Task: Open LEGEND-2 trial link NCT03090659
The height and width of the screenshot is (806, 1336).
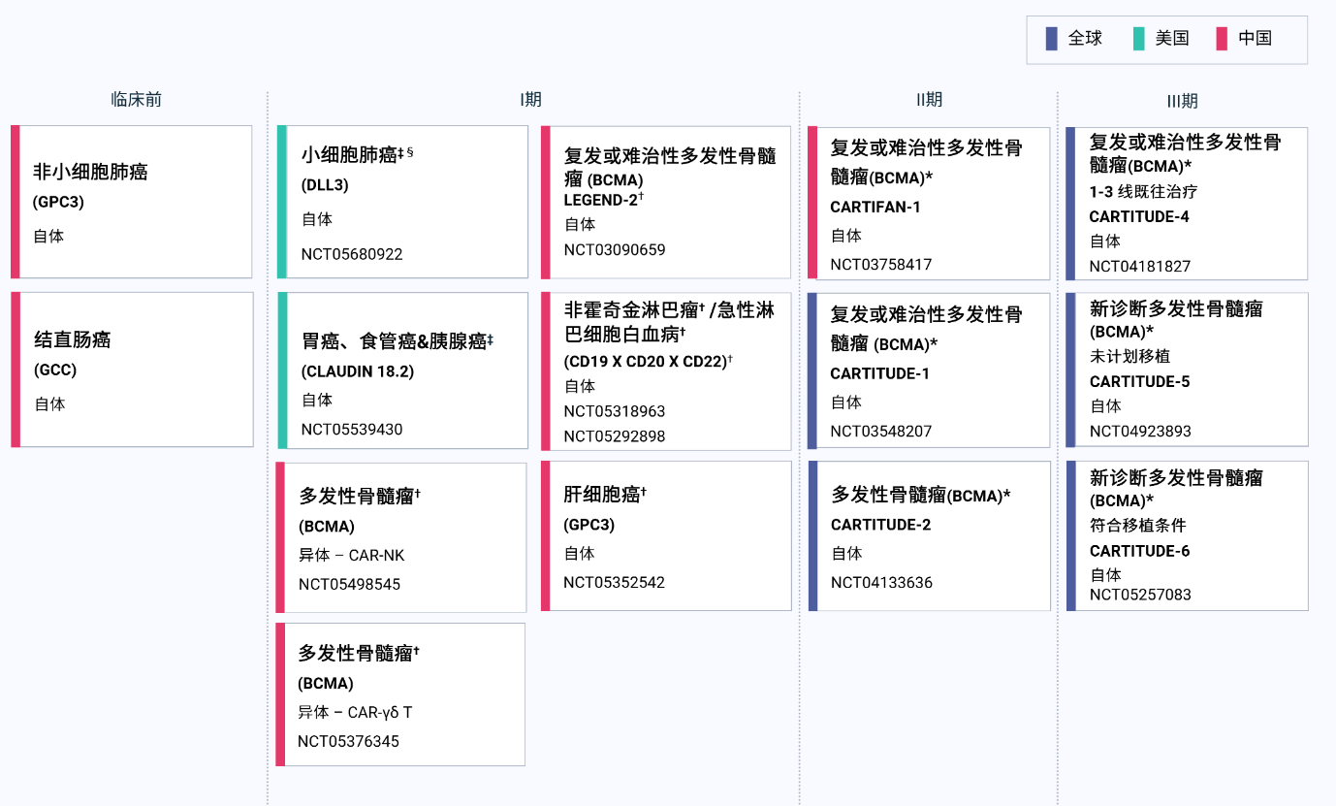Action: point(615,249)
